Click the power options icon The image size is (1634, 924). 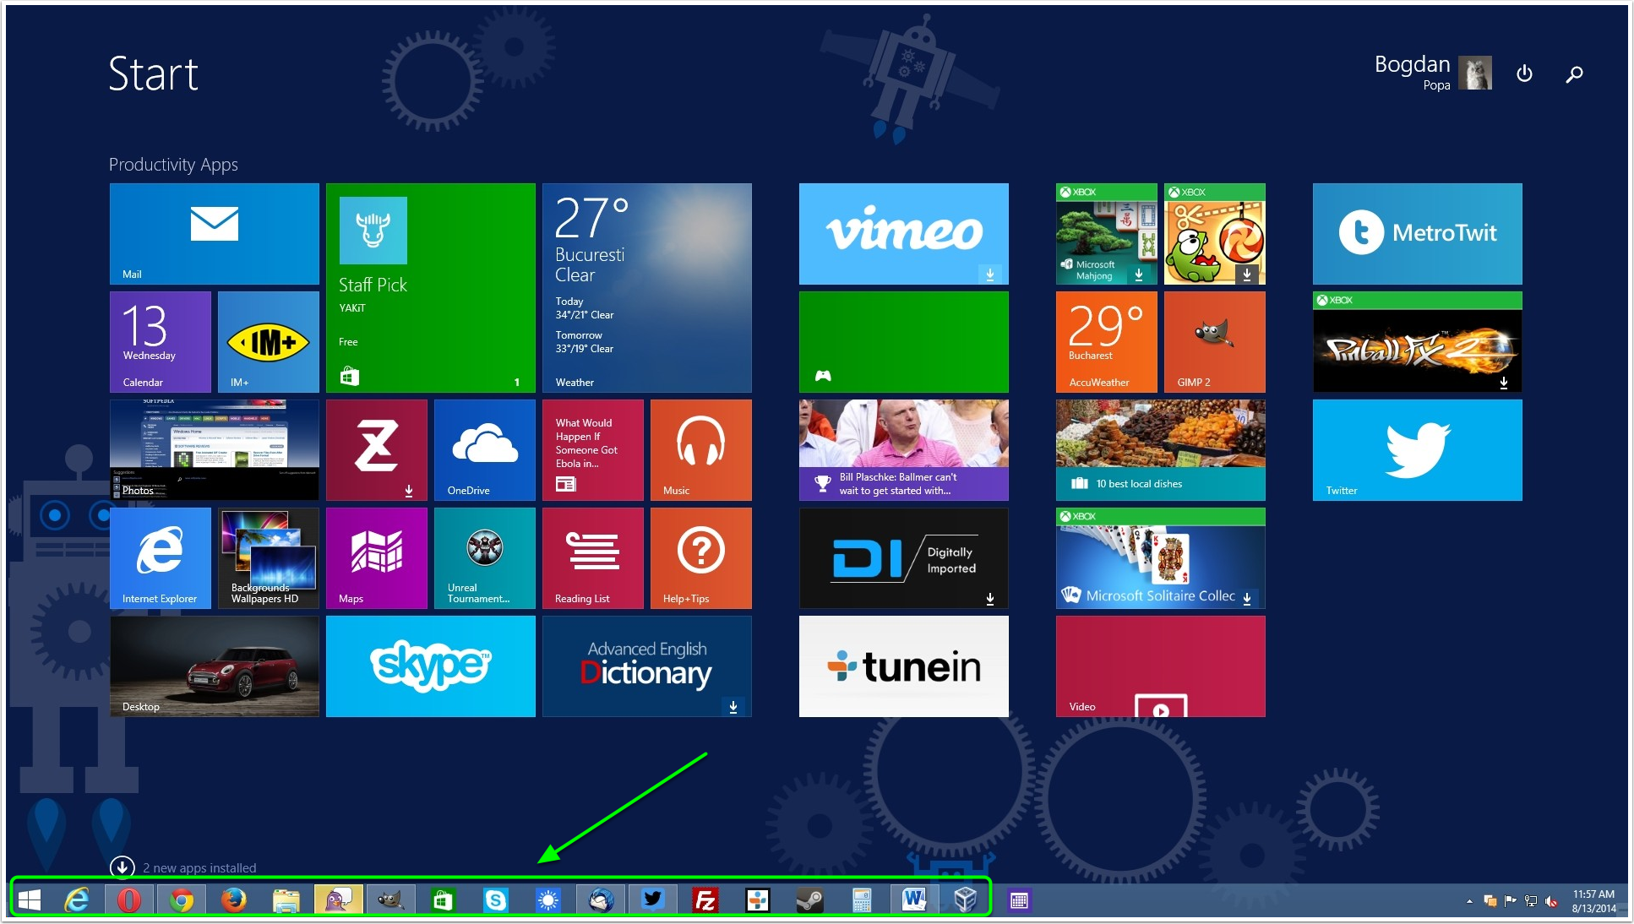click(x=1524, y=73)
